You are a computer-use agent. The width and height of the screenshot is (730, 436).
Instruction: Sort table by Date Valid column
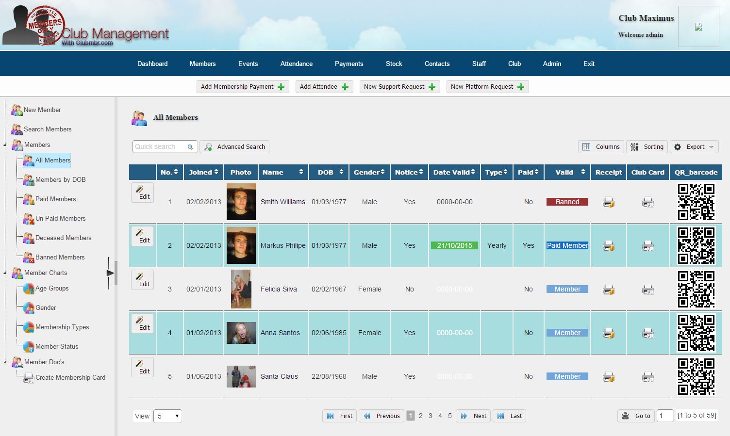[454, 172]
